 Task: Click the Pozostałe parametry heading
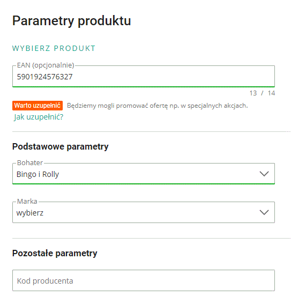coord(55,253)
